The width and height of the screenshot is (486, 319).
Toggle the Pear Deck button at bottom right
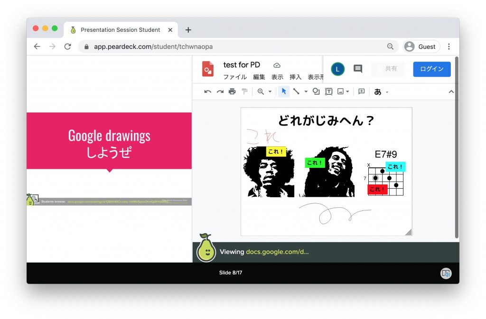pyautogui.click(x=446, y=273)
